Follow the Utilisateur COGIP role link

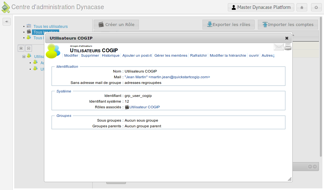144,107
